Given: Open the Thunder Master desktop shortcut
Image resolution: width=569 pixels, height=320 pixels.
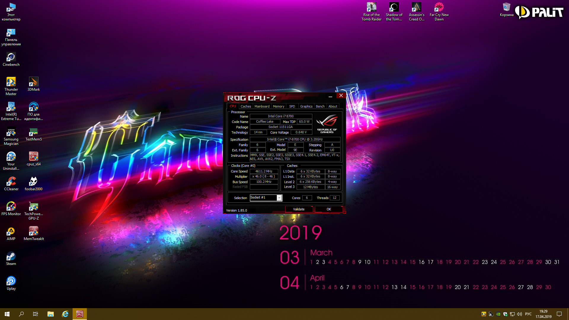Looking at the screenshot, I should pos(11,82).
